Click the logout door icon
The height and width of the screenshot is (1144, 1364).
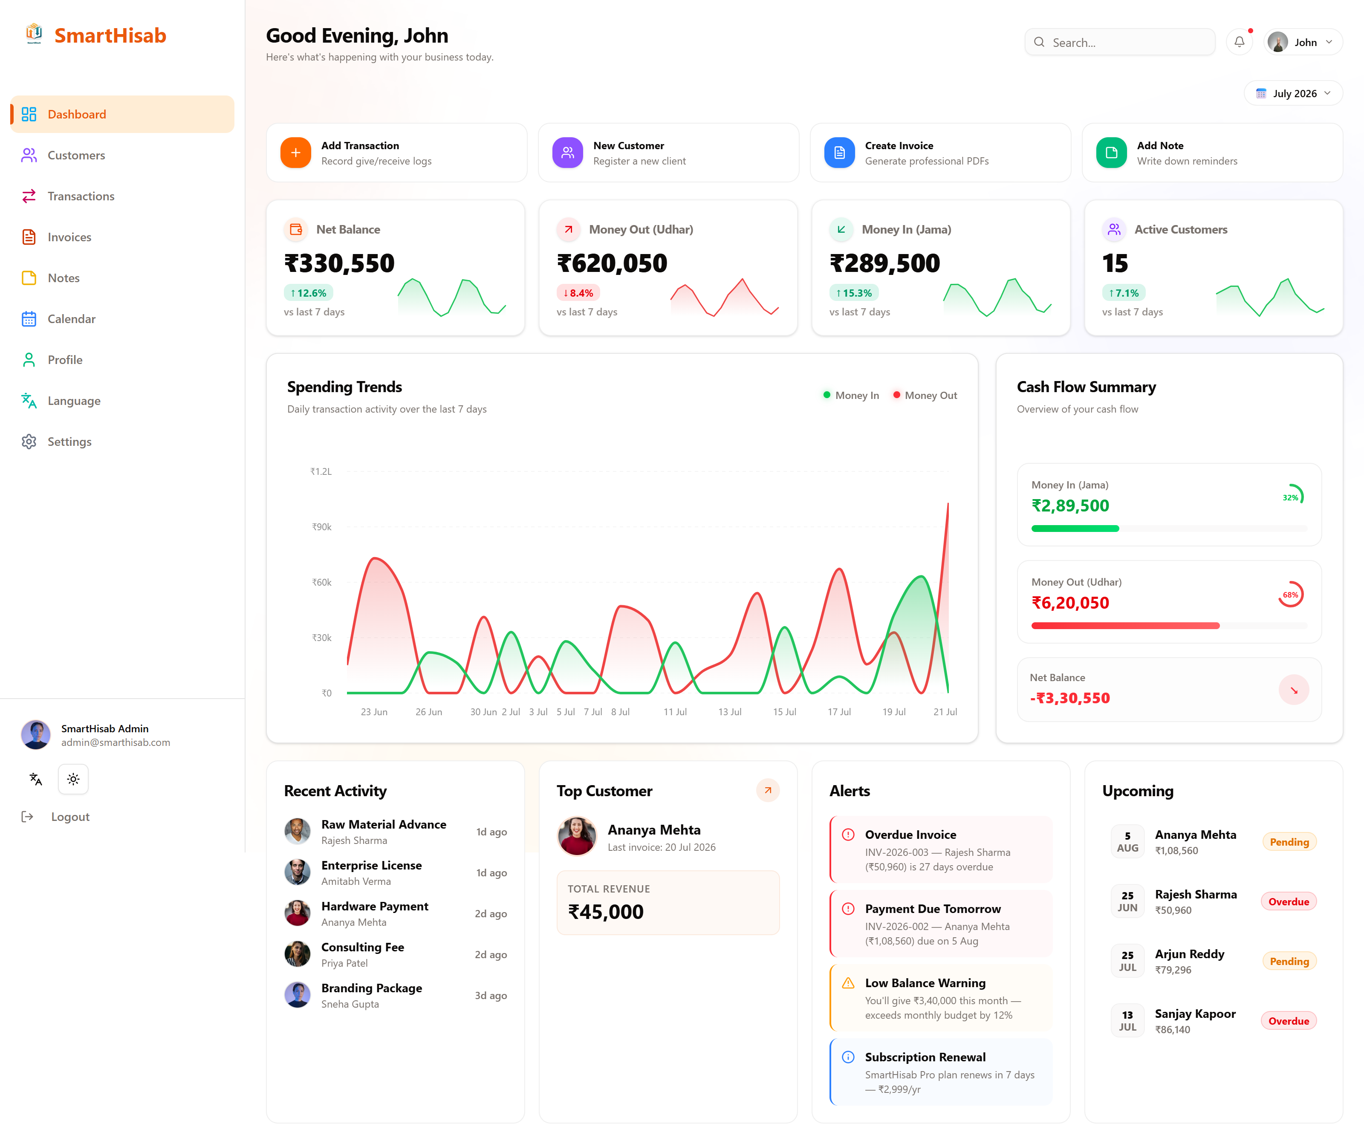tap(27, 817)
